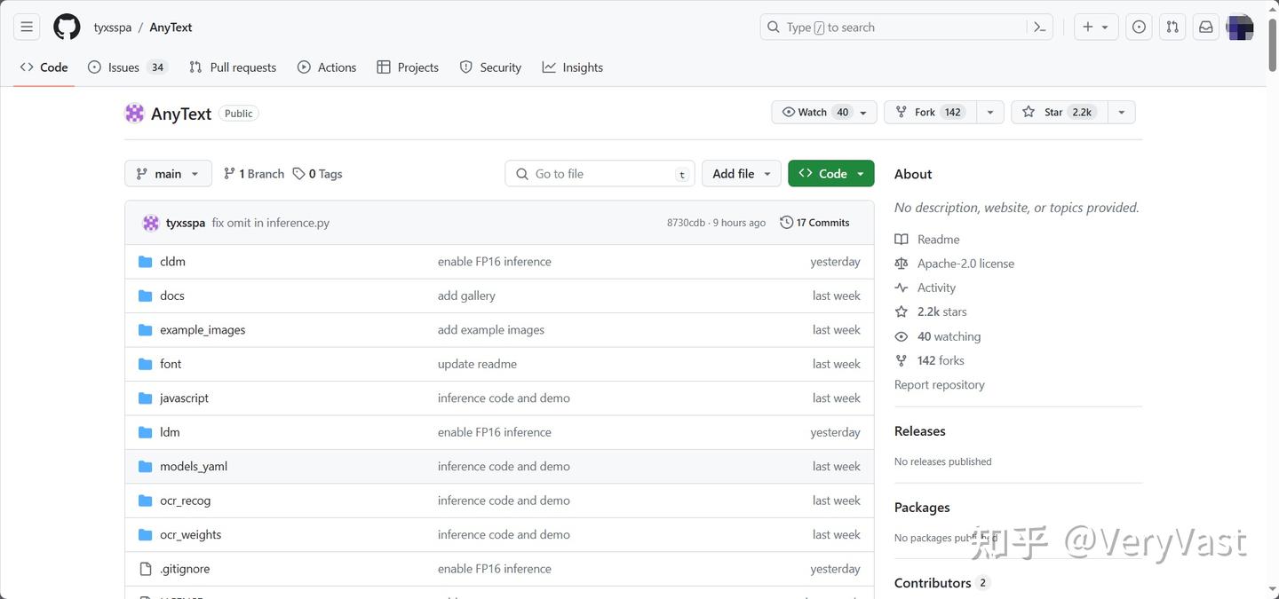Open the green Code dropdown
Image resolution: width=1279 pixels, height=599 pixels.
[x=830, y=174]
